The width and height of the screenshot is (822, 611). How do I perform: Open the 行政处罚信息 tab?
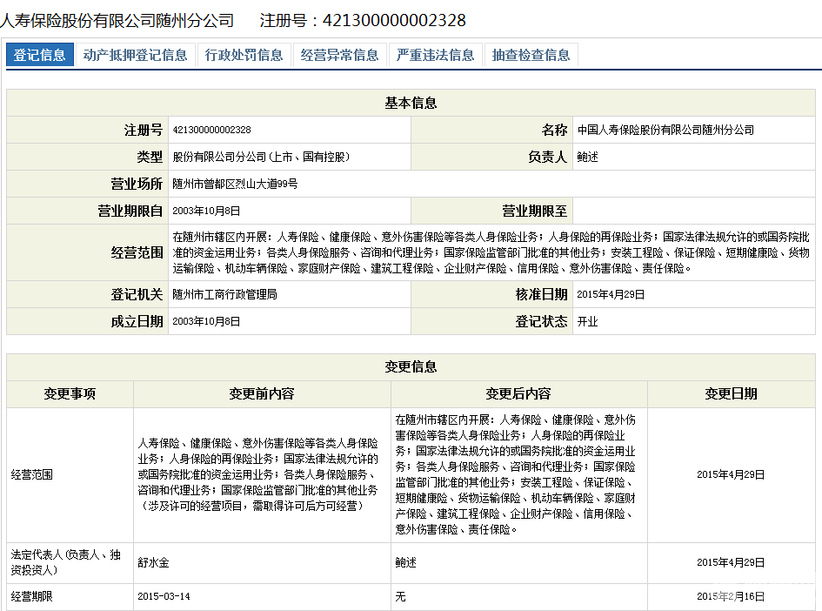[244, 55]
